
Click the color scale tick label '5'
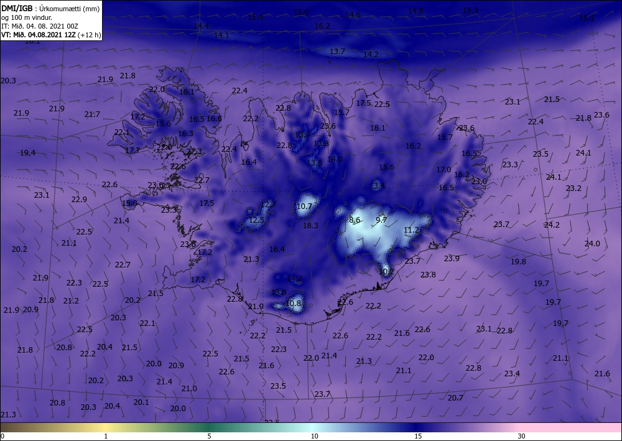coord(209,436)
